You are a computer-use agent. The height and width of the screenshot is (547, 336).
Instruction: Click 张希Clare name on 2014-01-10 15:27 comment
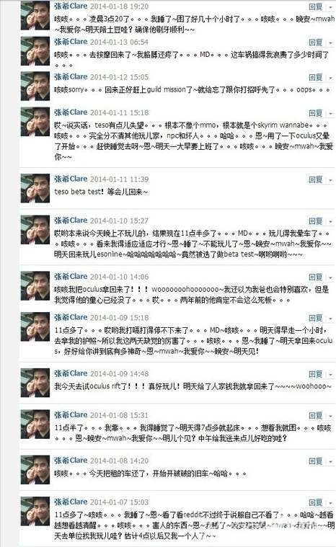click(x=71, y=221)
